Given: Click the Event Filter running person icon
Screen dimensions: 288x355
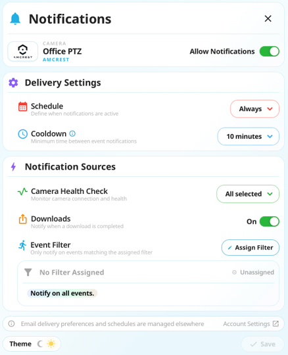Looking at the screenshot, I should point(22,245).
